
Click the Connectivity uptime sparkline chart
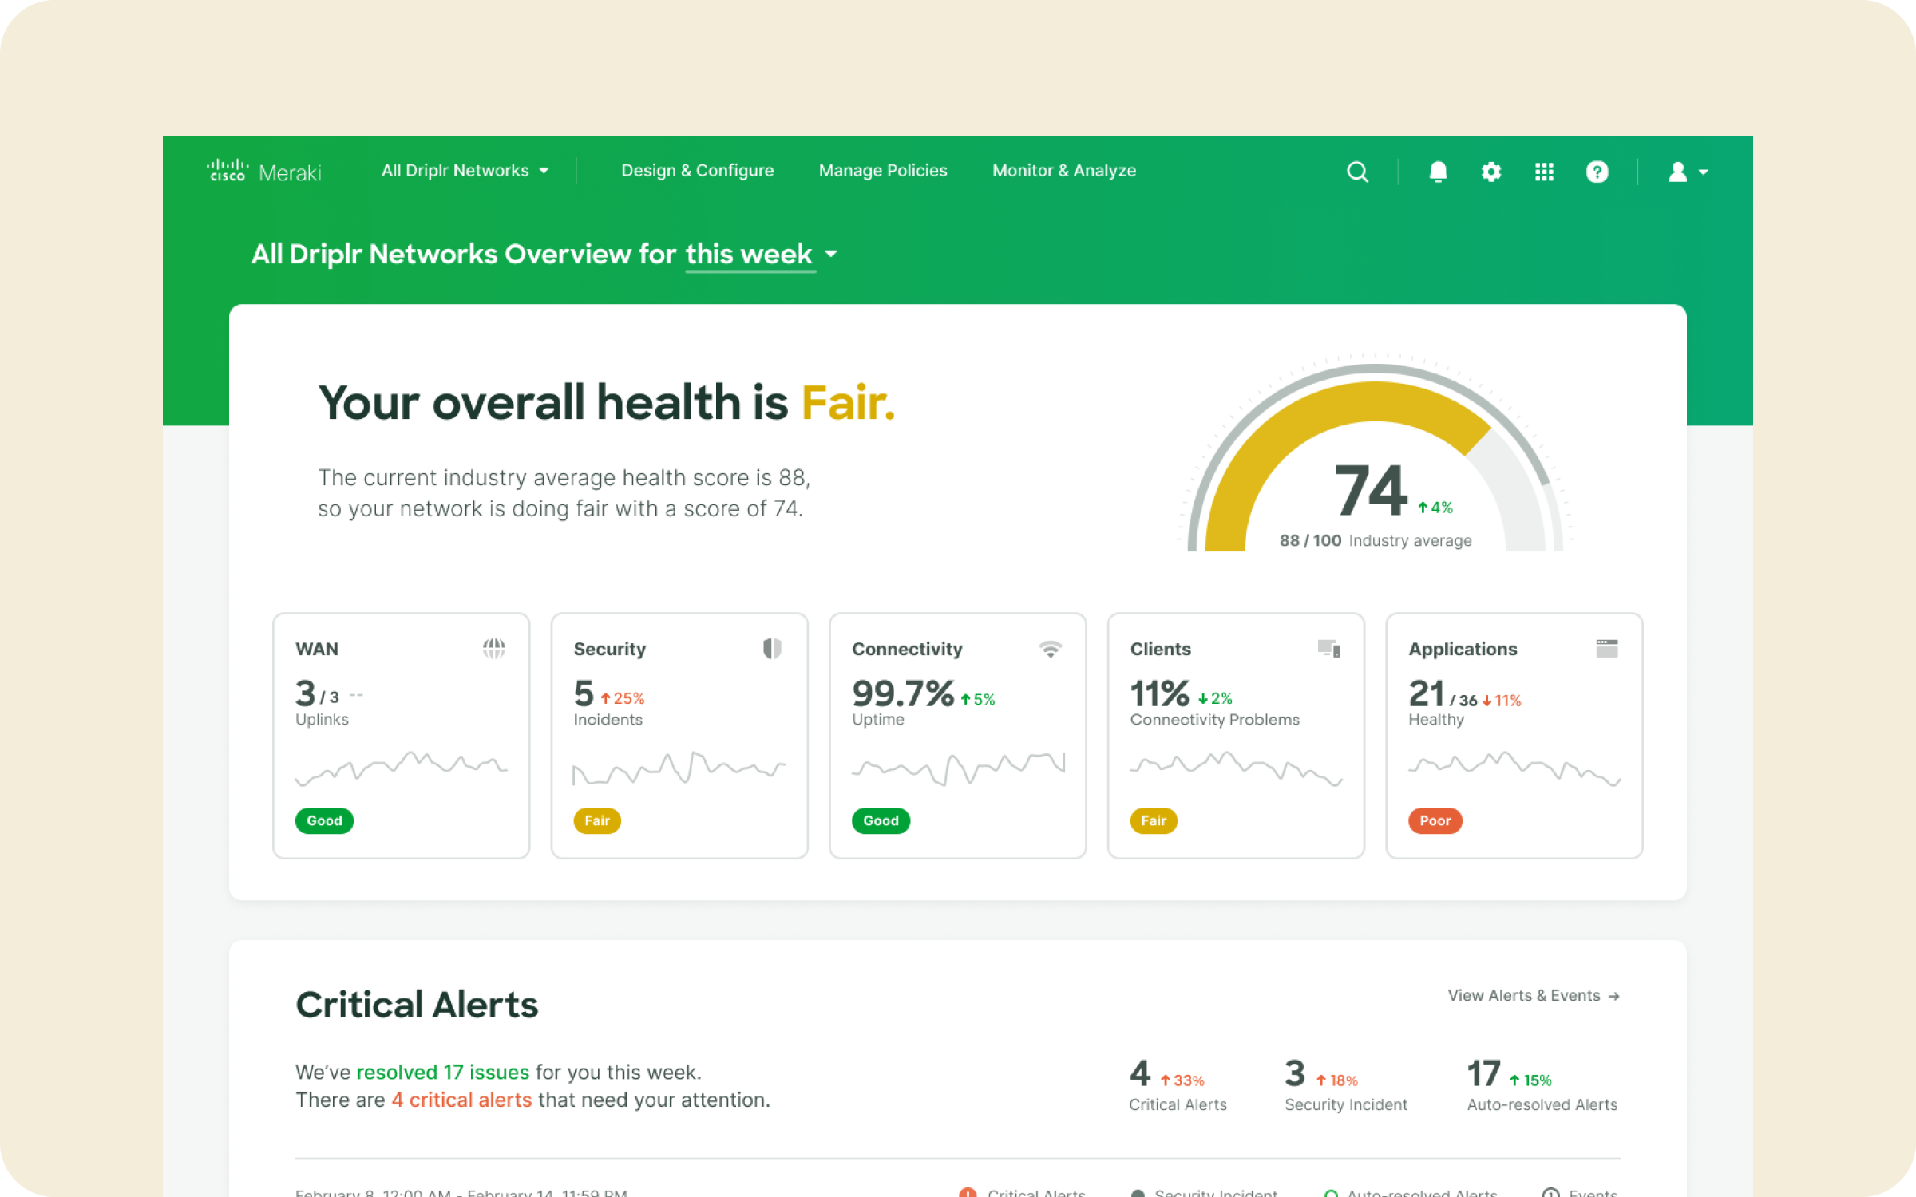coord(958,768)
